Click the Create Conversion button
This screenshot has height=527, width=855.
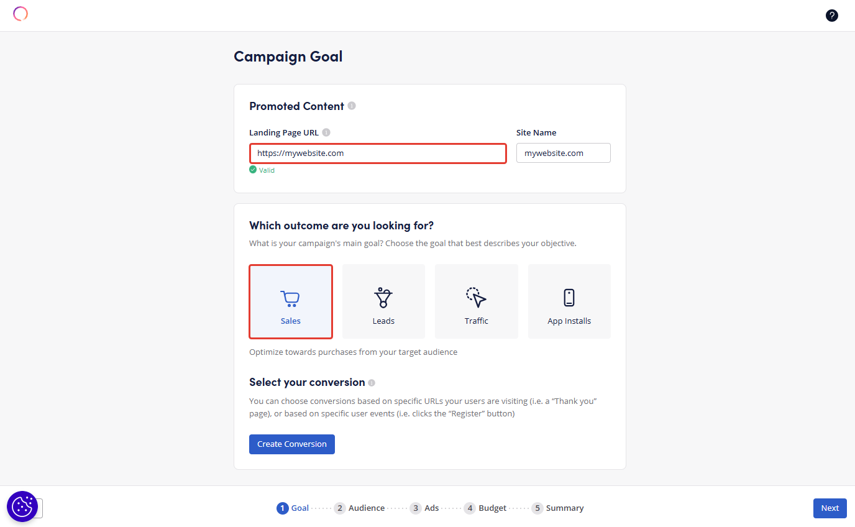(x=292, y=444)
